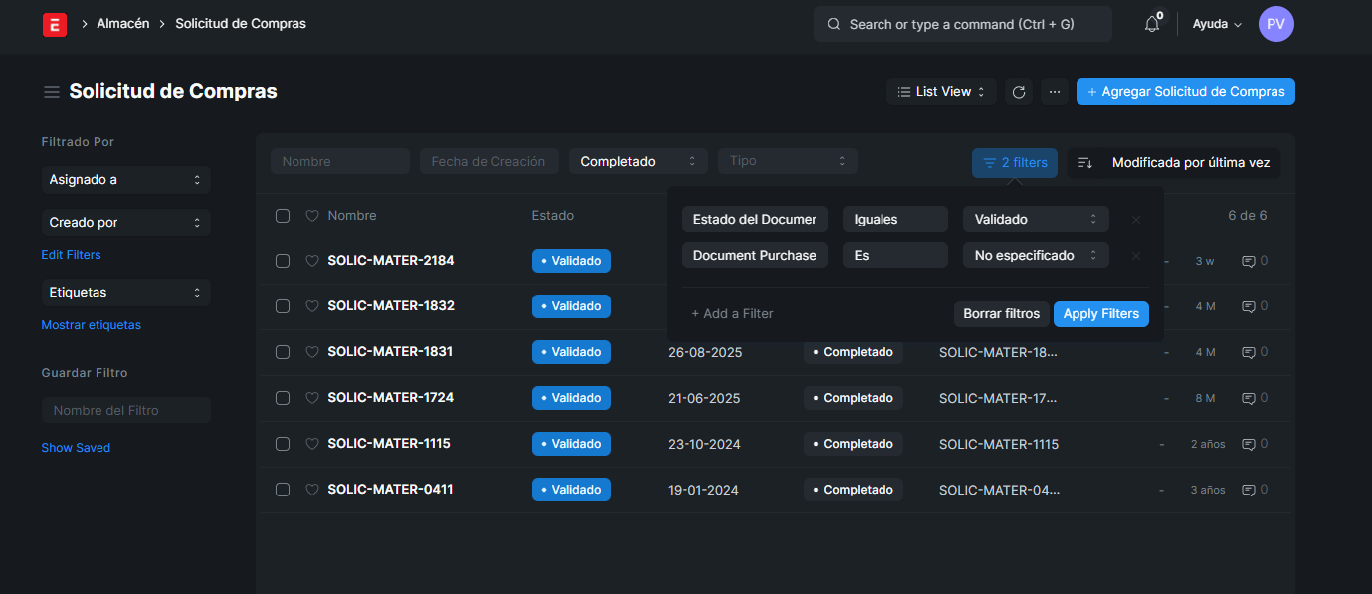Click Apply Filters button

pyautogui.click(x=1100, y=314)
